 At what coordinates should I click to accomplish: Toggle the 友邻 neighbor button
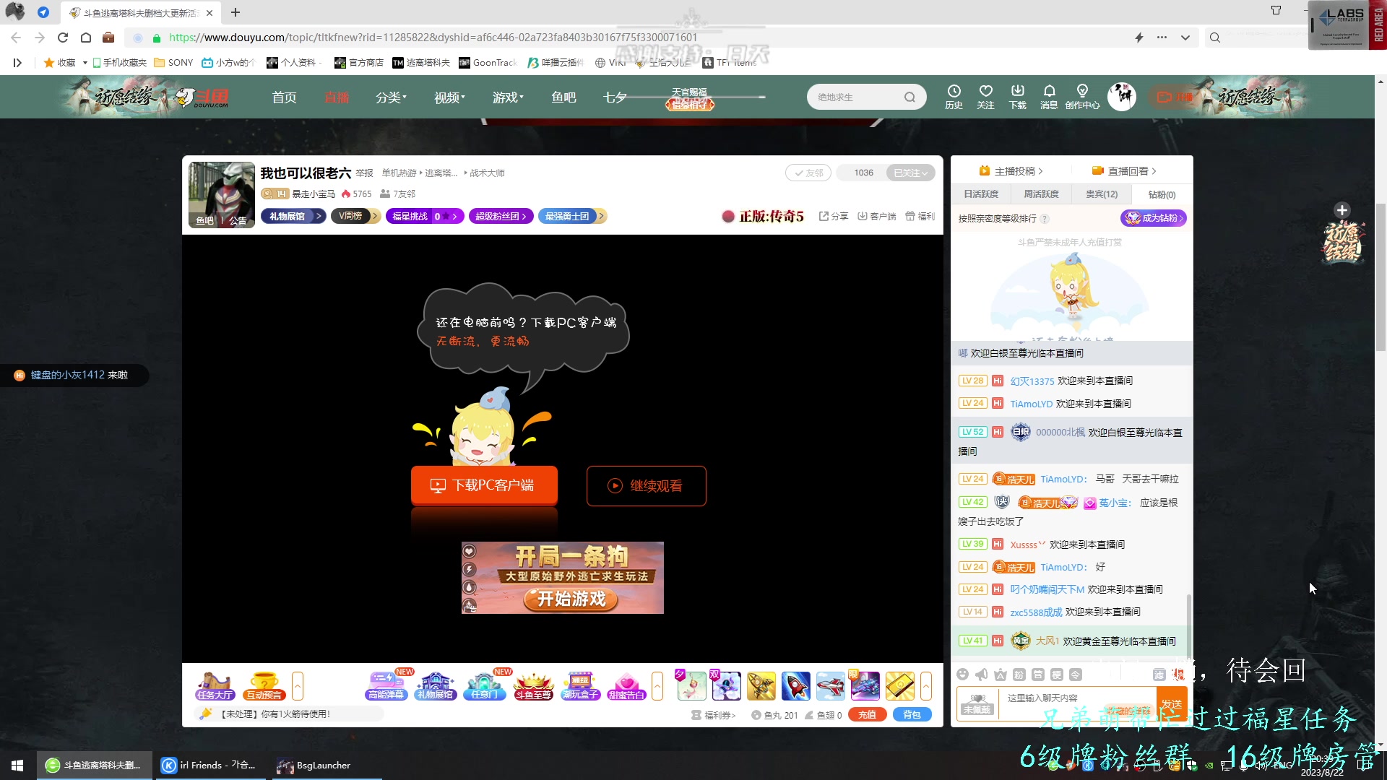[808, 173]
